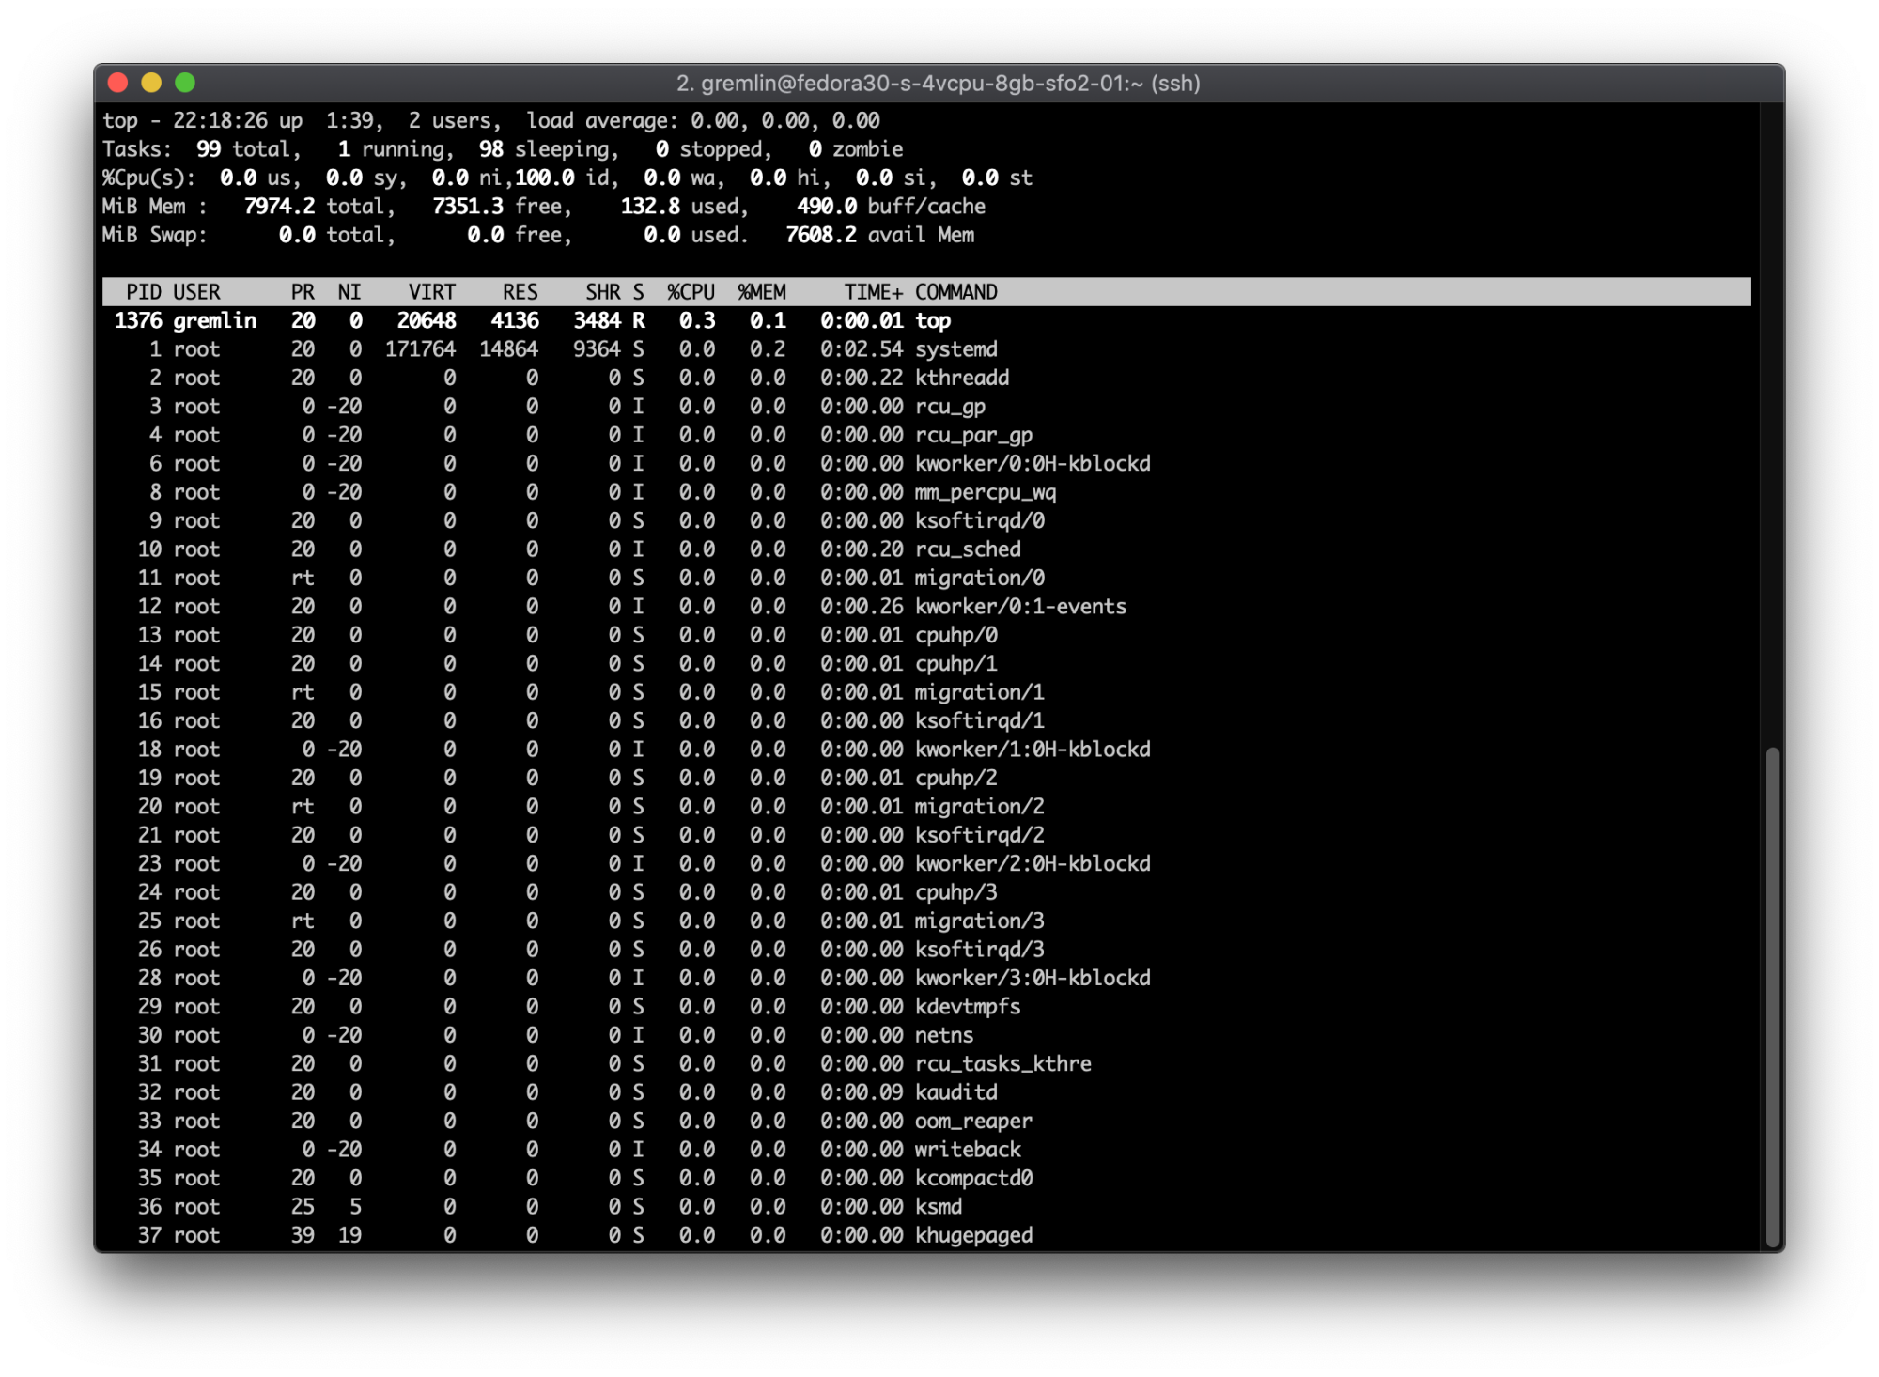The image size is (1879, 1377).
Task: Click the 'ksoftirqd/2' process name
Action: coord(980,835)
